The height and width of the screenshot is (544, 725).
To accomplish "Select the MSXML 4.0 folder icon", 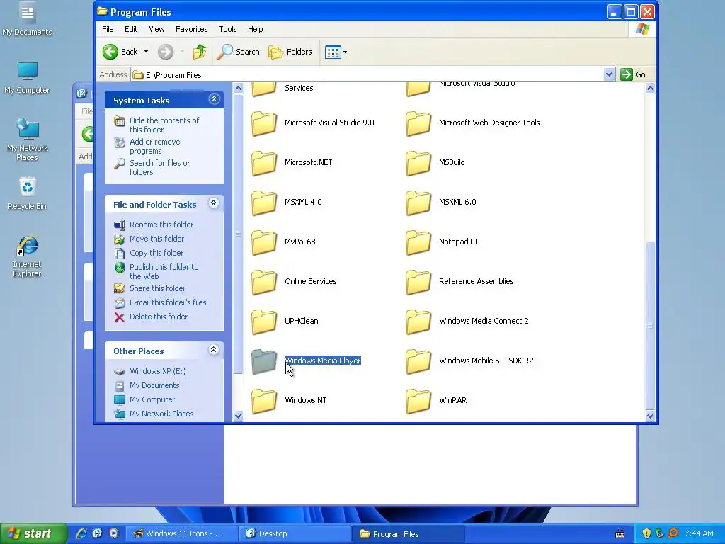I will [264, 203].
